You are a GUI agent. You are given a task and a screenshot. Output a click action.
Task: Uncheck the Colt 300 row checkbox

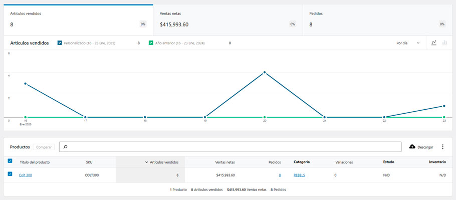(x=10, y=175)
